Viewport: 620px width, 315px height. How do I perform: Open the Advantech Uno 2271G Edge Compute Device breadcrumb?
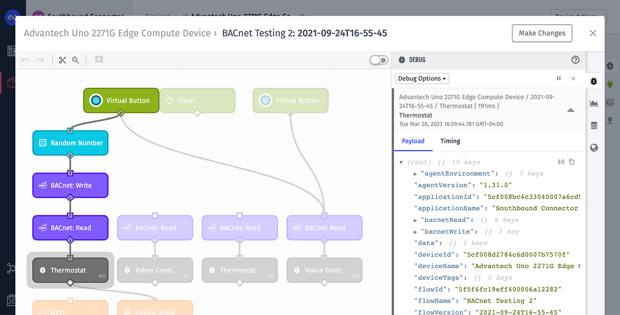tap(117, 33)
